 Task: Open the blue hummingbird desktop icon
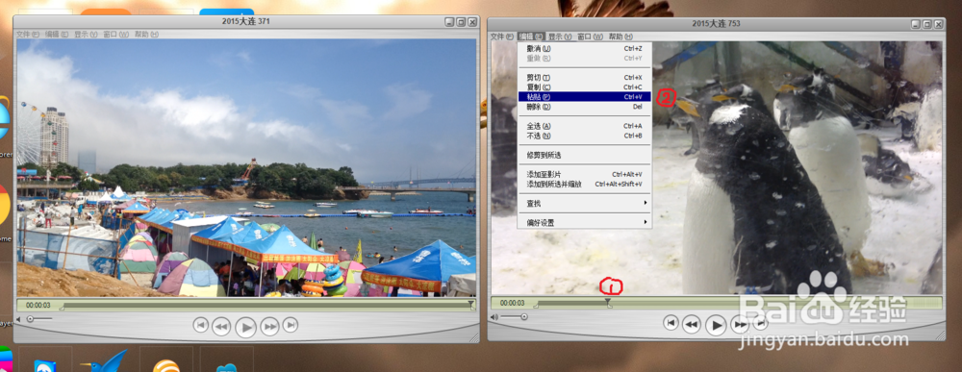[x=104, y=360]
